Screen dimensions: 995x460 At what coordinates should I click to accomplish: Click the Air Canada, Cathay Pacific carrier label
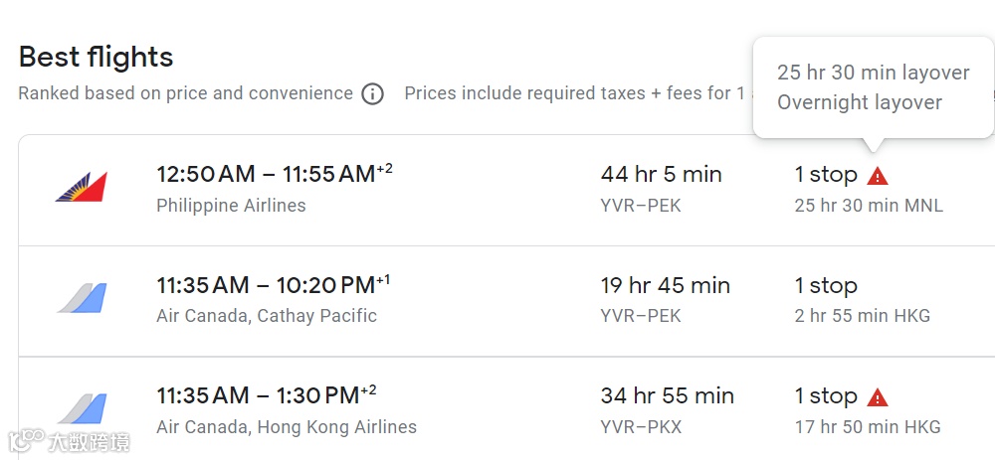coord(267,316)
